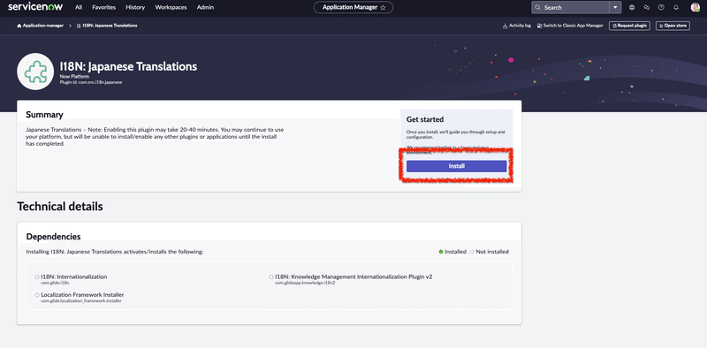Click the home icon in the breadcrumb

click(19, 26)
